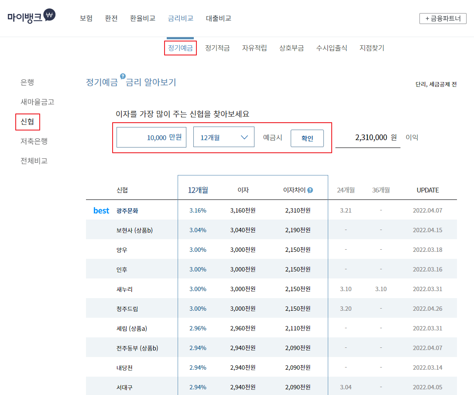Click the 2,310,000 원 profit result
Screen dimensions: 474x395
(376, 137)
